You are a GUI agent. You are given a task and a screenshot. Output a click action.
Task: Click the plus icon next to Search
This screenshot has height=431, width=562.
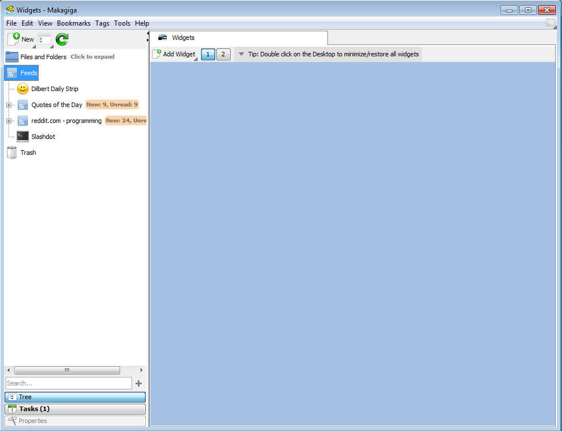pos(139,383)
